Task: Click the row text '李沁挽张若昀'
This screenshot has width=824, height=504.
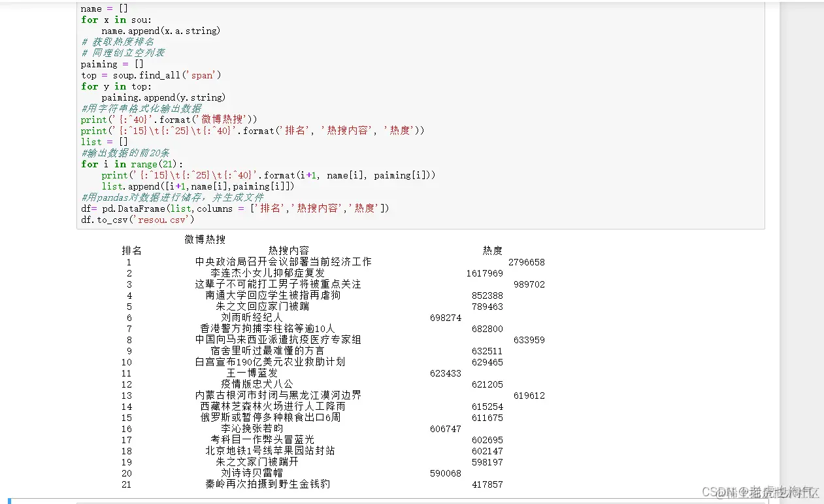Action: (252, 428)
